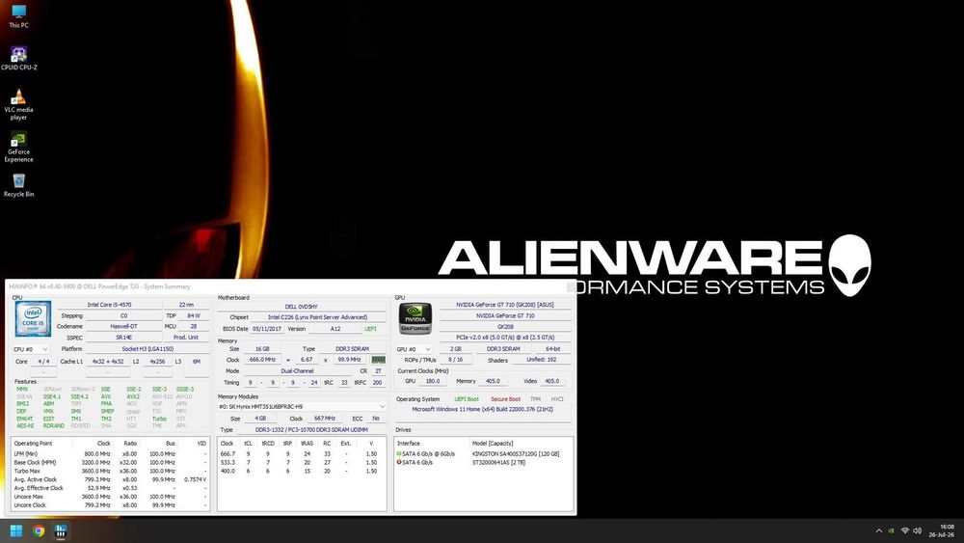Open CPUID CPU-Z desktop shortcut
Viewport: 964px width, 543px height.
coord(18,59)
